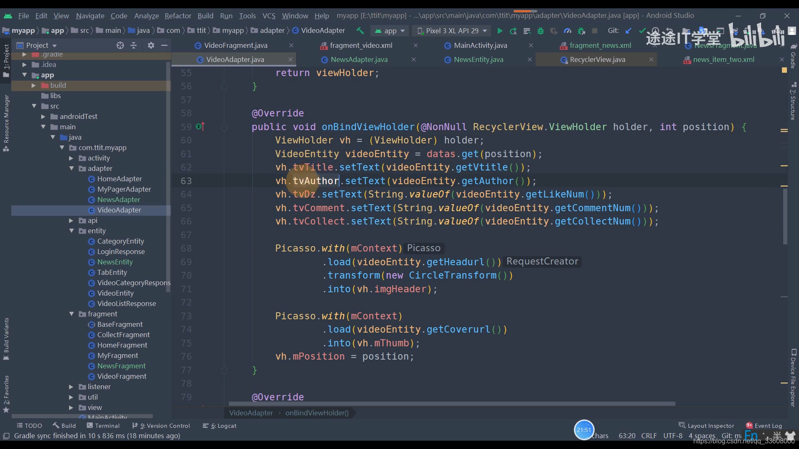
Task: Start debugging with the green bug icon
Action: click(x=541, y=31)
